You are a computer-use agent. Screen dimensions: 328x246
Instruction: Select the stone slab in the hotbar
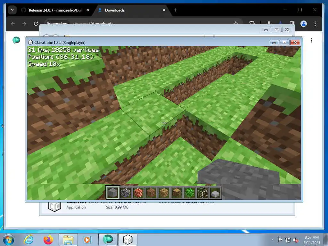coord(215,193)
